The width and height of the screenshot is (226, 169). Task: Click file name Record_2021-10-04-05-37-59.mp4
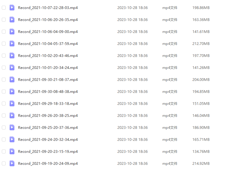point(48,44)
